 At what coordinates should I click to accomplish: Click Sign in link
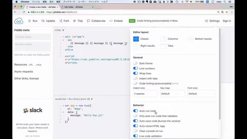click(x=227, y=21)
